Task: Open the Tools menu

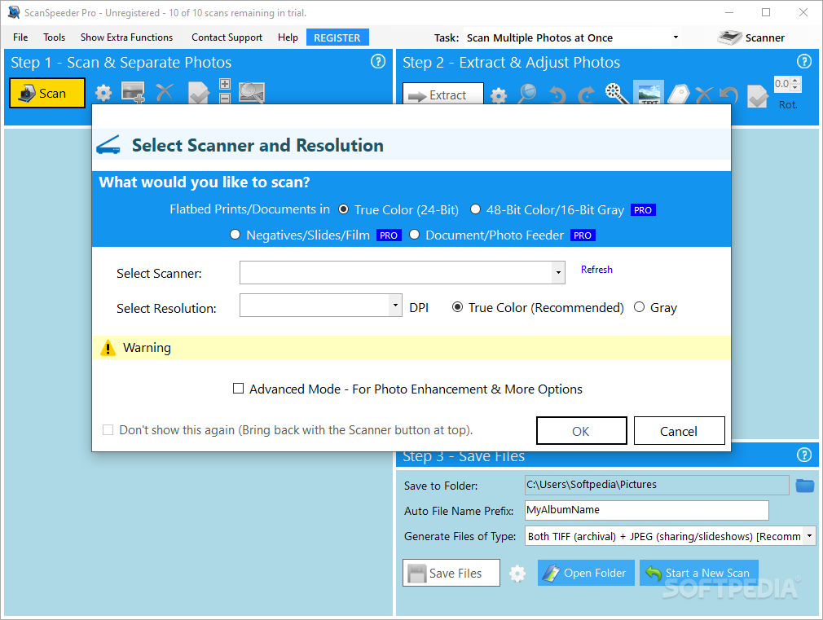Action: (54, 37)
